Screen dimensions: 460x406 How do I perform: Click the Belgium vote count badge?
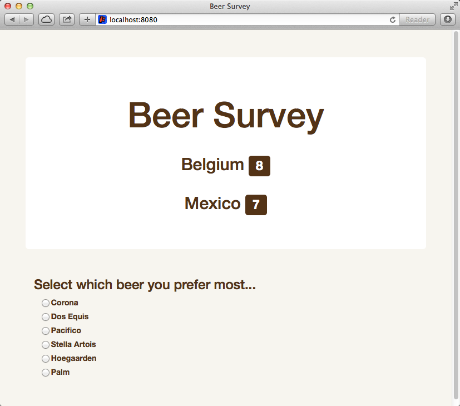[259, 165]
